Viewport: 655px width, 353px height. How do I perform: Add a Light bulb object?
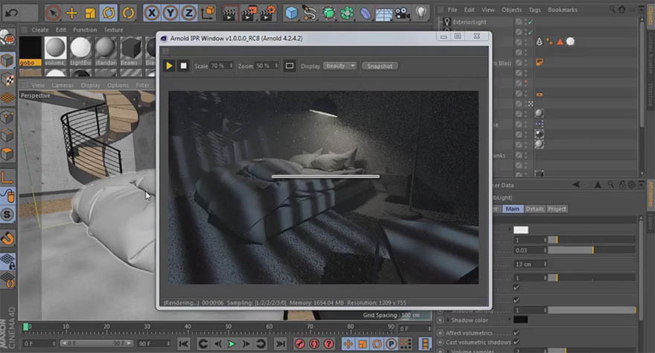point(421,13)
